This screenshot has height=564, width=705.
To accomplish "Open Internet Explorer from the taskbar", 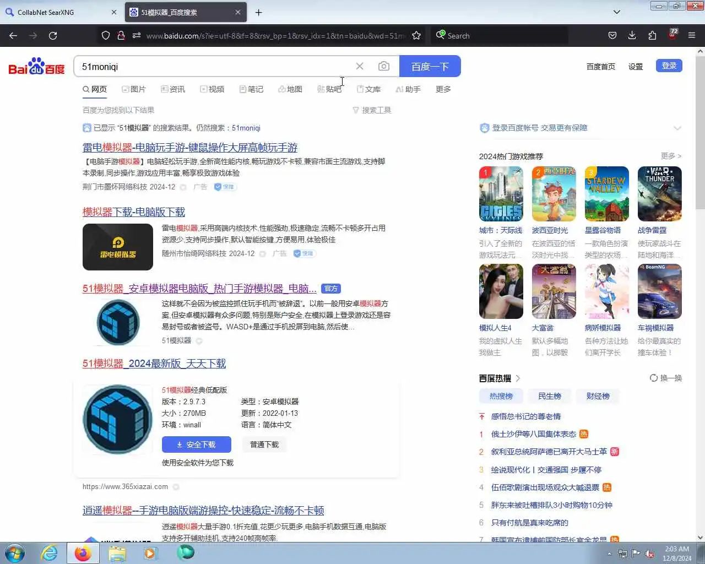I will pos(50,553).
